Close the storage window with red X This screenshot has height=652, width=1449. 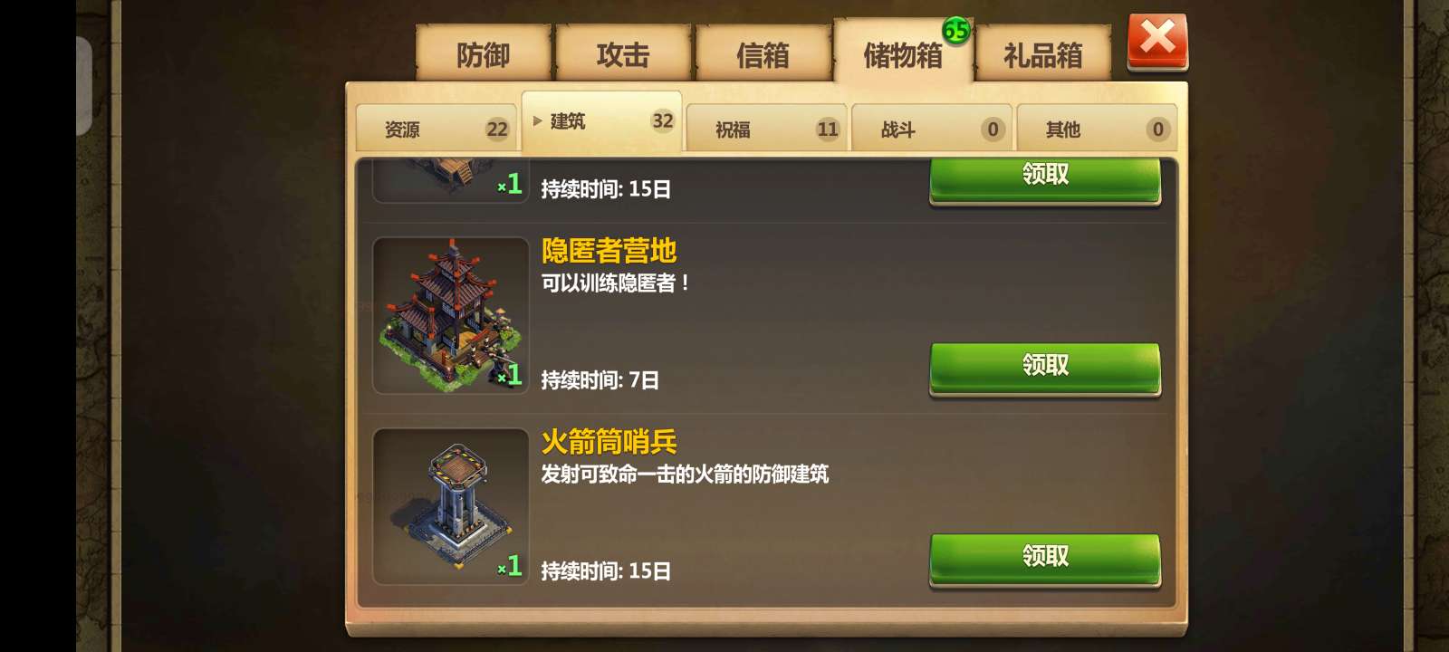tap(1157, 42)
